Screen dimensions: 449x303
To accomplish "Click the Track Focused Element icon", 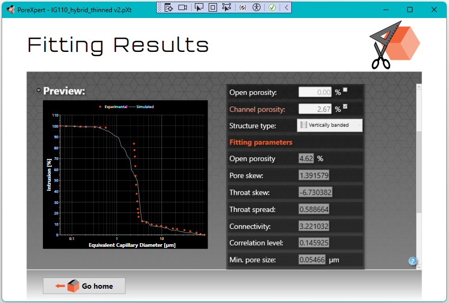I will 227,7.
